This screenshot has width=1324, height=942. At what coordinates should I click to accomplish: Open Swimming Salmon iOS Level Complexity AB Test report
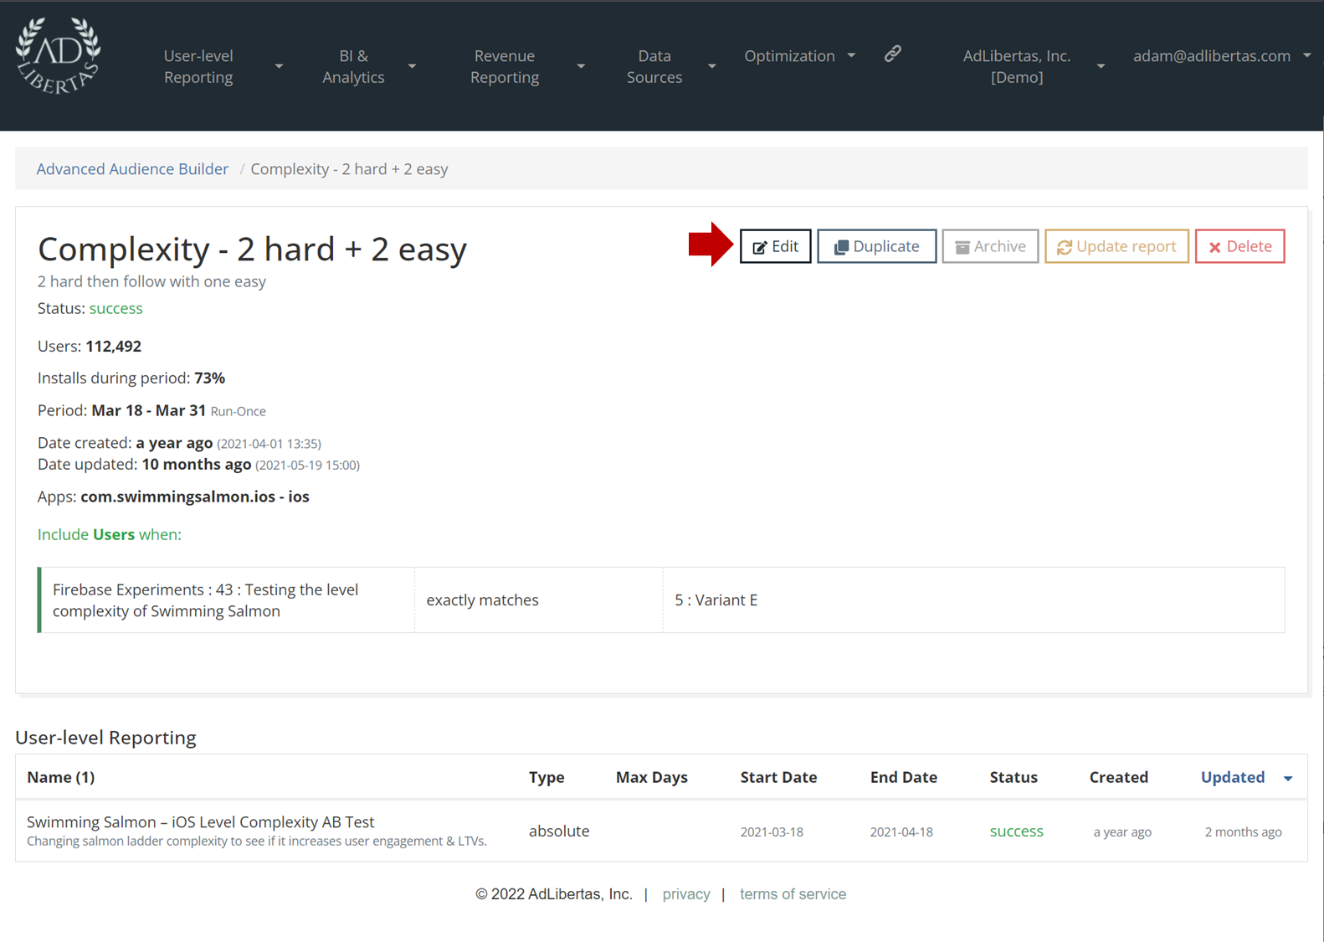[x=201, y=821]
